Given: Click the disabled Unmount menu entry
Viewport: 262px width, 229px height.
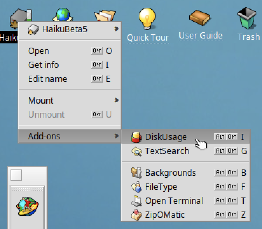Looking at the screenshot, I should (69, 114).
